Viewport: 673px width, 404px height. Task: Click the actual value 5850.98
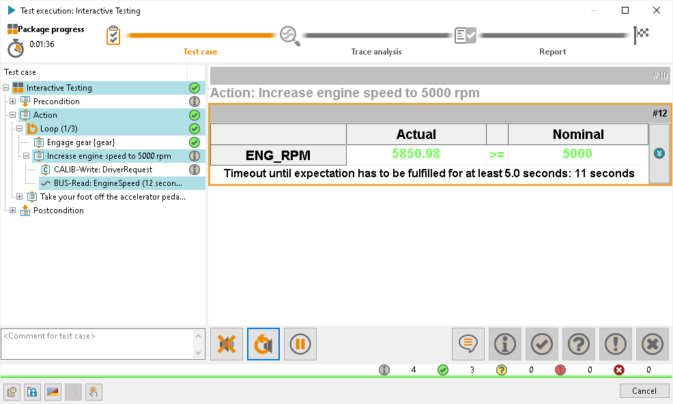coord(416,153)
